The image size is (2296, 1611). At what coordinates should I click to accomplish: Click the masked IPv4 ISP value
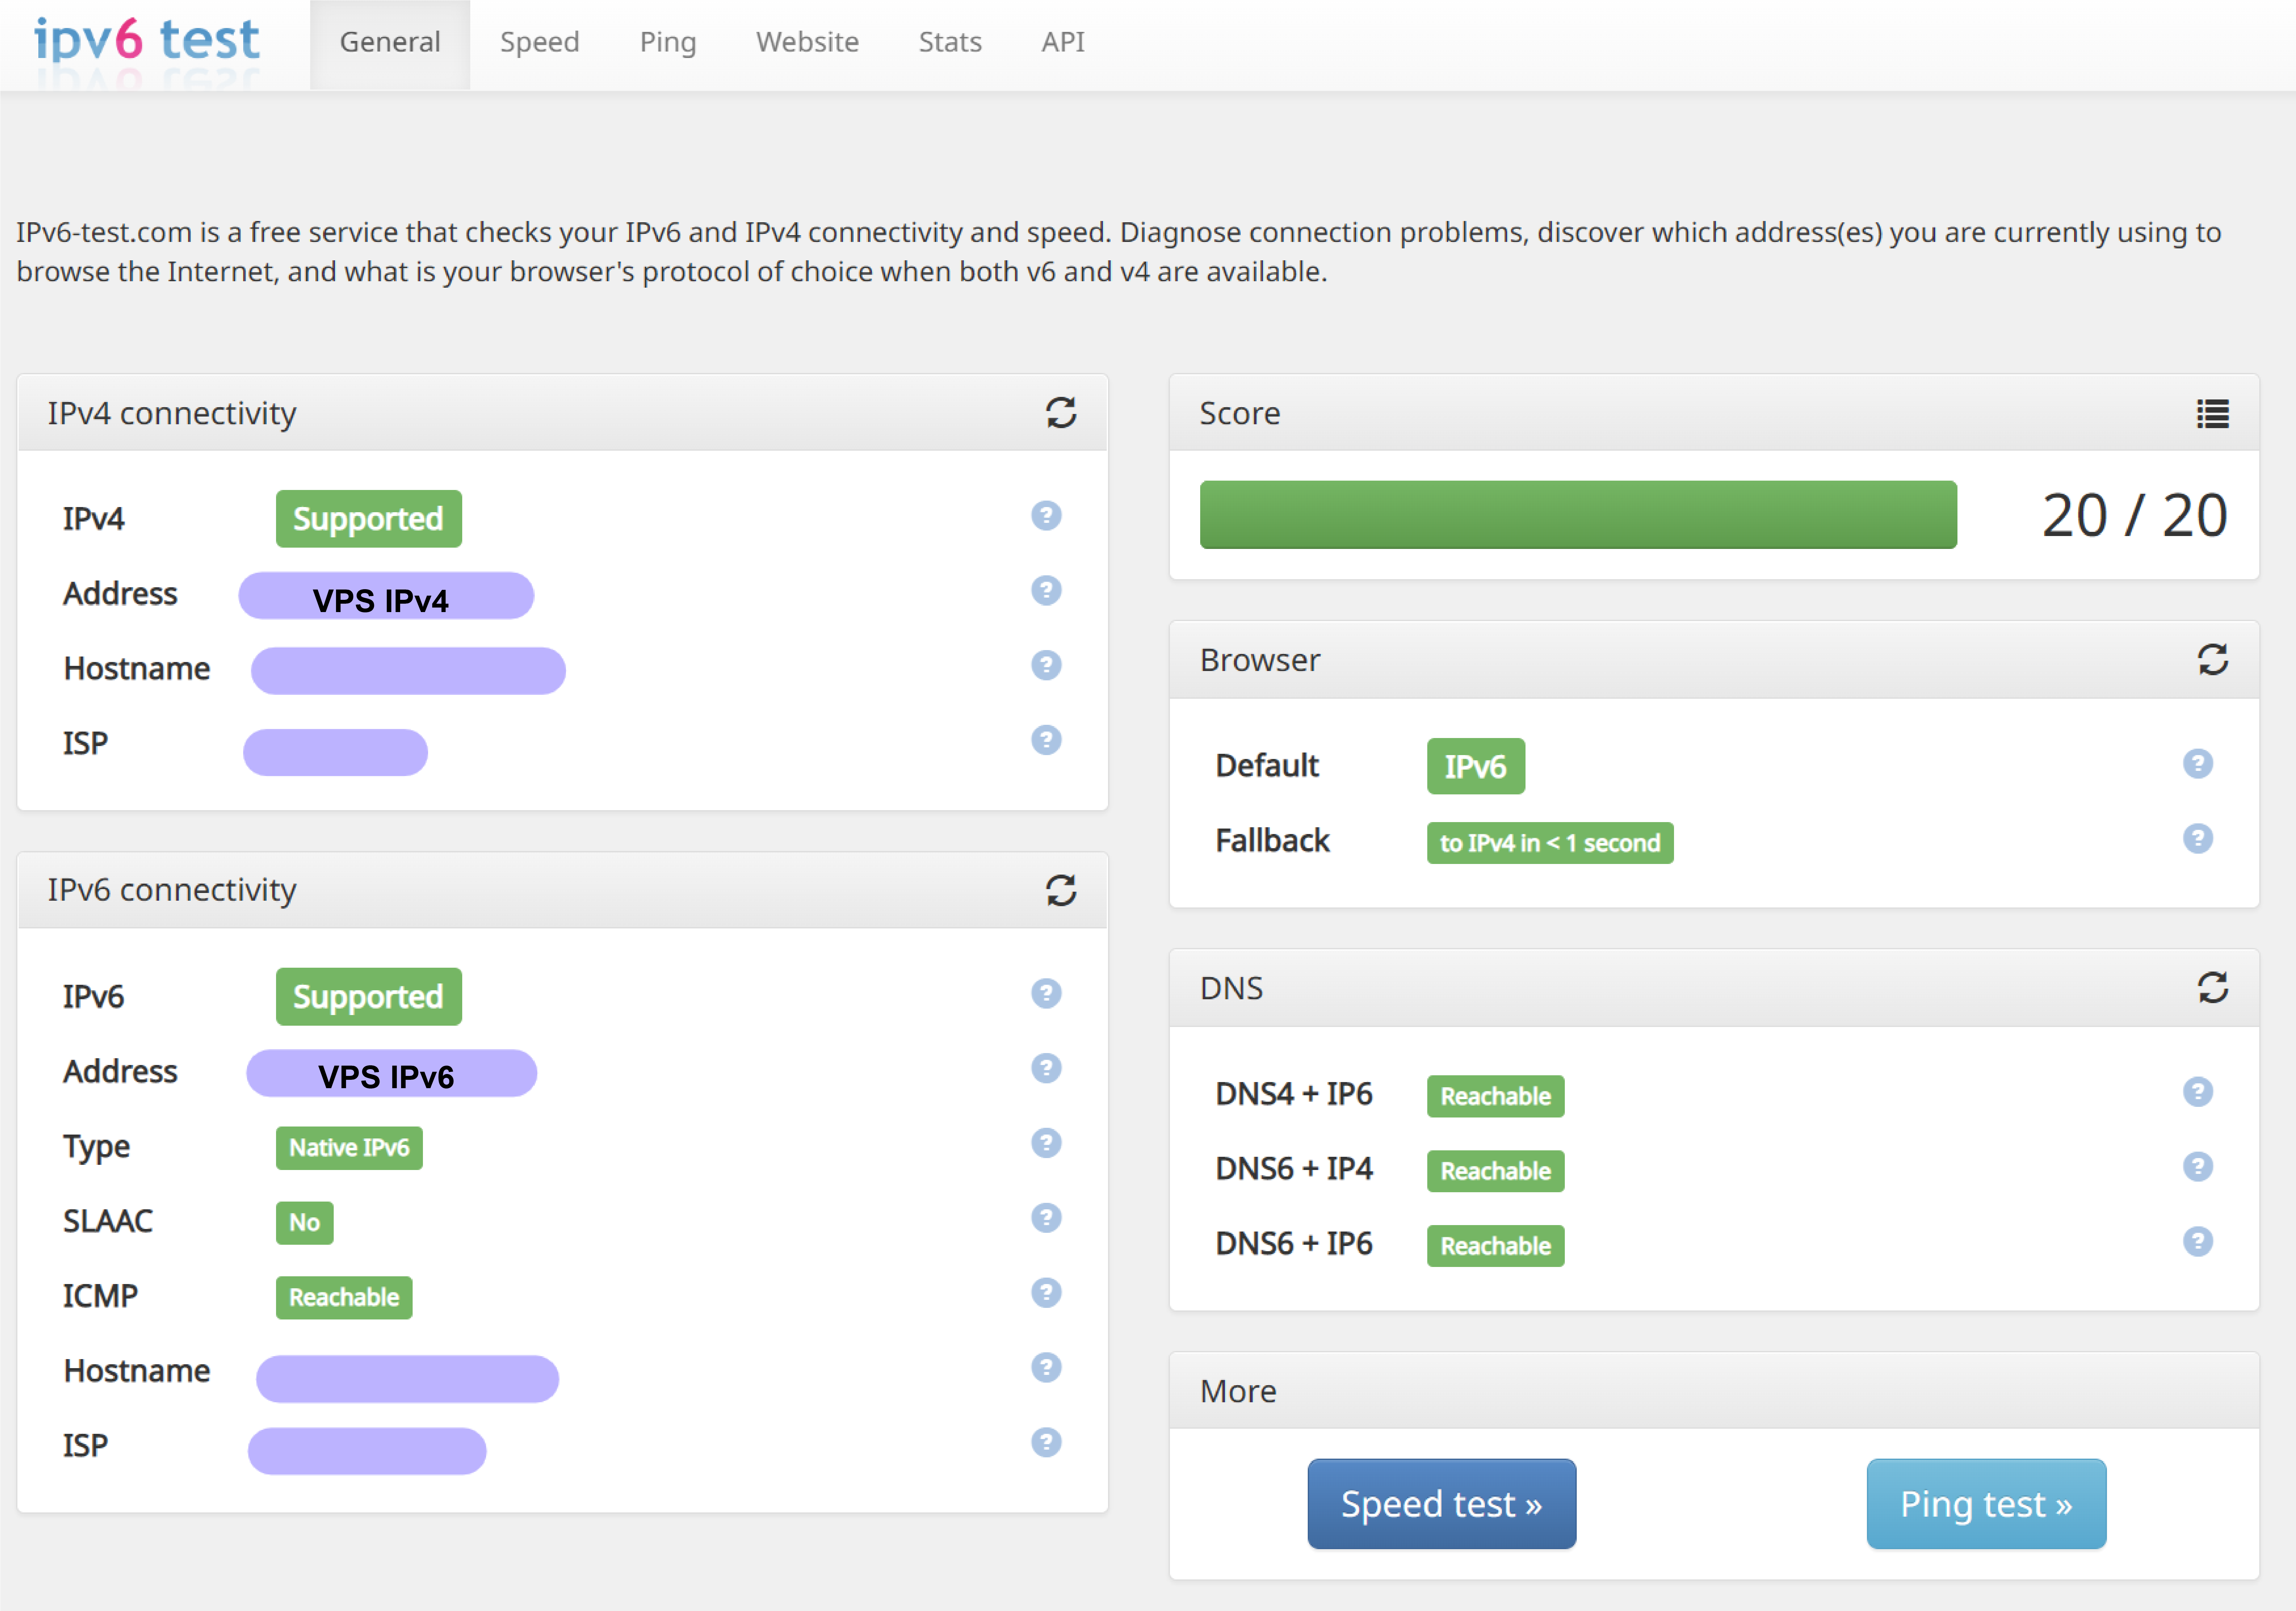pyautogui.click(x=335, y=753)
